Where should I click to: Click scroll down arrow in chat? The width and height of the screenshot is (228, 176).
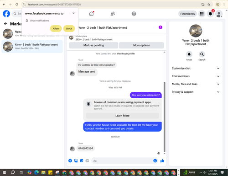click(164, 154)
